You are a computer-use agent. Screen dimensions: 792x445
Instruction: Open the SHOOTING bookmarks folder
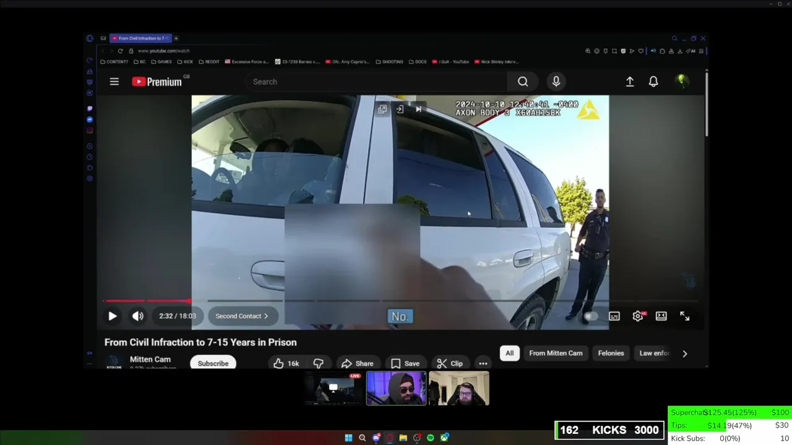pos(389,62)
